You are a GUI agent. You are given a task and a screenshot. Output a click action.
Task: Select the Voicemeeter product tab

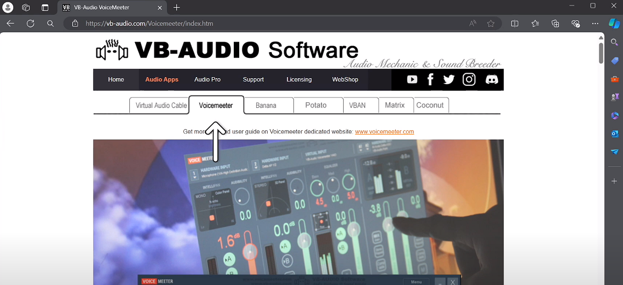216,105
